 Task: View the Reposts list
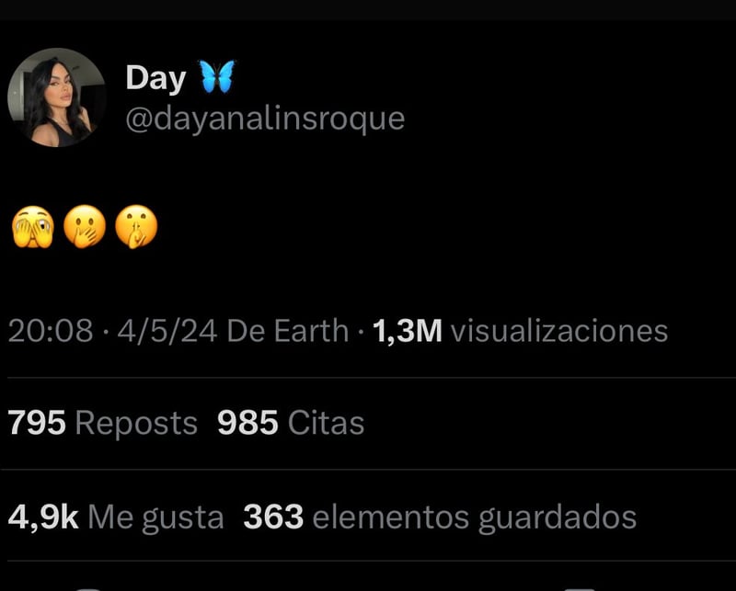[136, 424]
